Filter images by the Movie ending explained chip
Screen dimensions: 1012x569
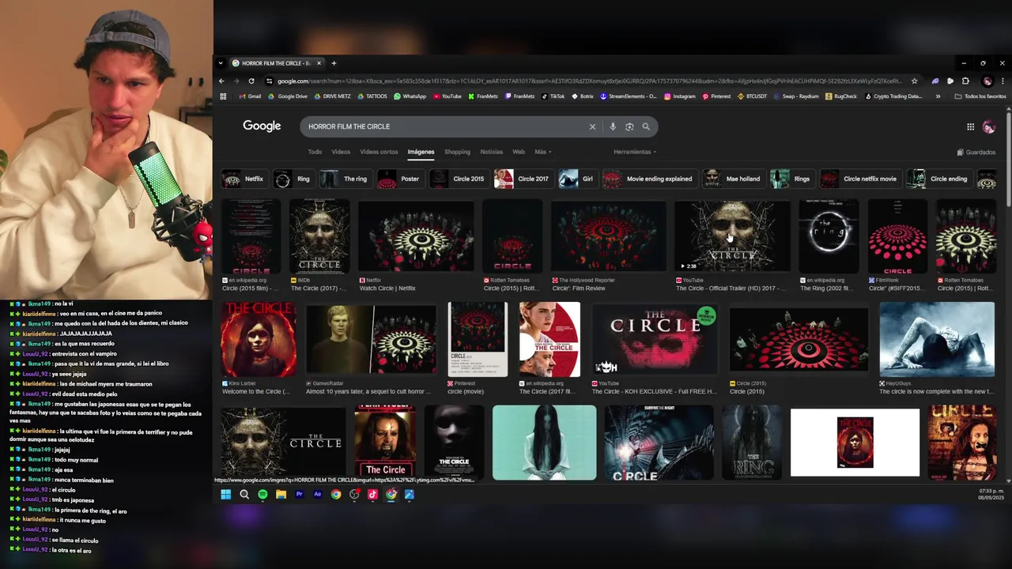(649, 179)
